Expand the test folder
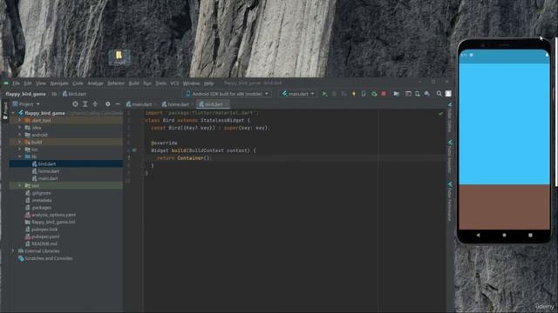 click(x=19, y=185)
